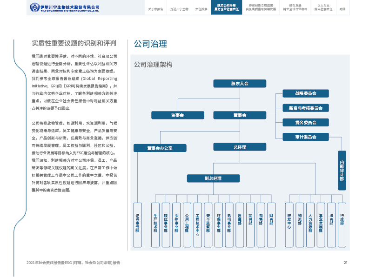Open the 关于本报告 tab
This screenshot has width=376, height=277.
(155, 9)
